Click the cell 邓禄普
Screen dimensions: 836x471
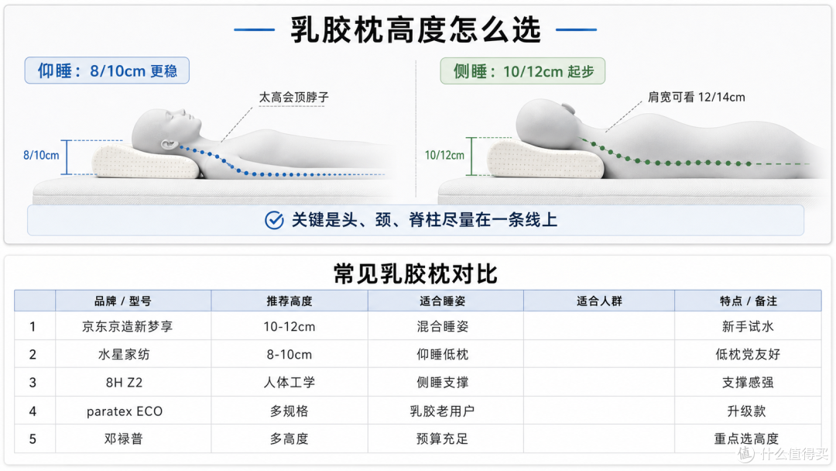133,439
